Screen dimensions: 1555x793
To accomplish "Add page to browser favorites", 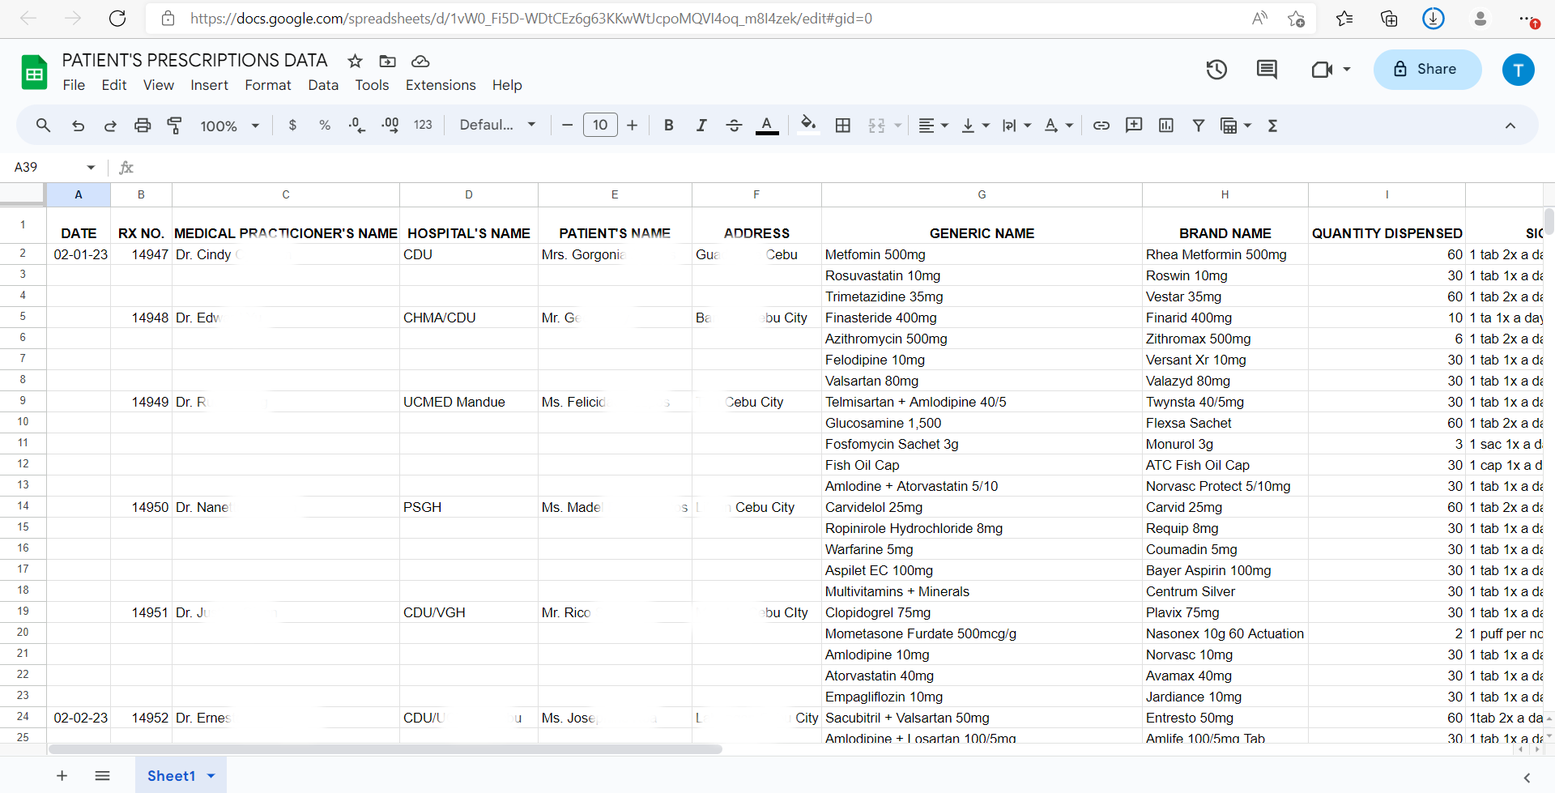I will [x=1296, y=19].
